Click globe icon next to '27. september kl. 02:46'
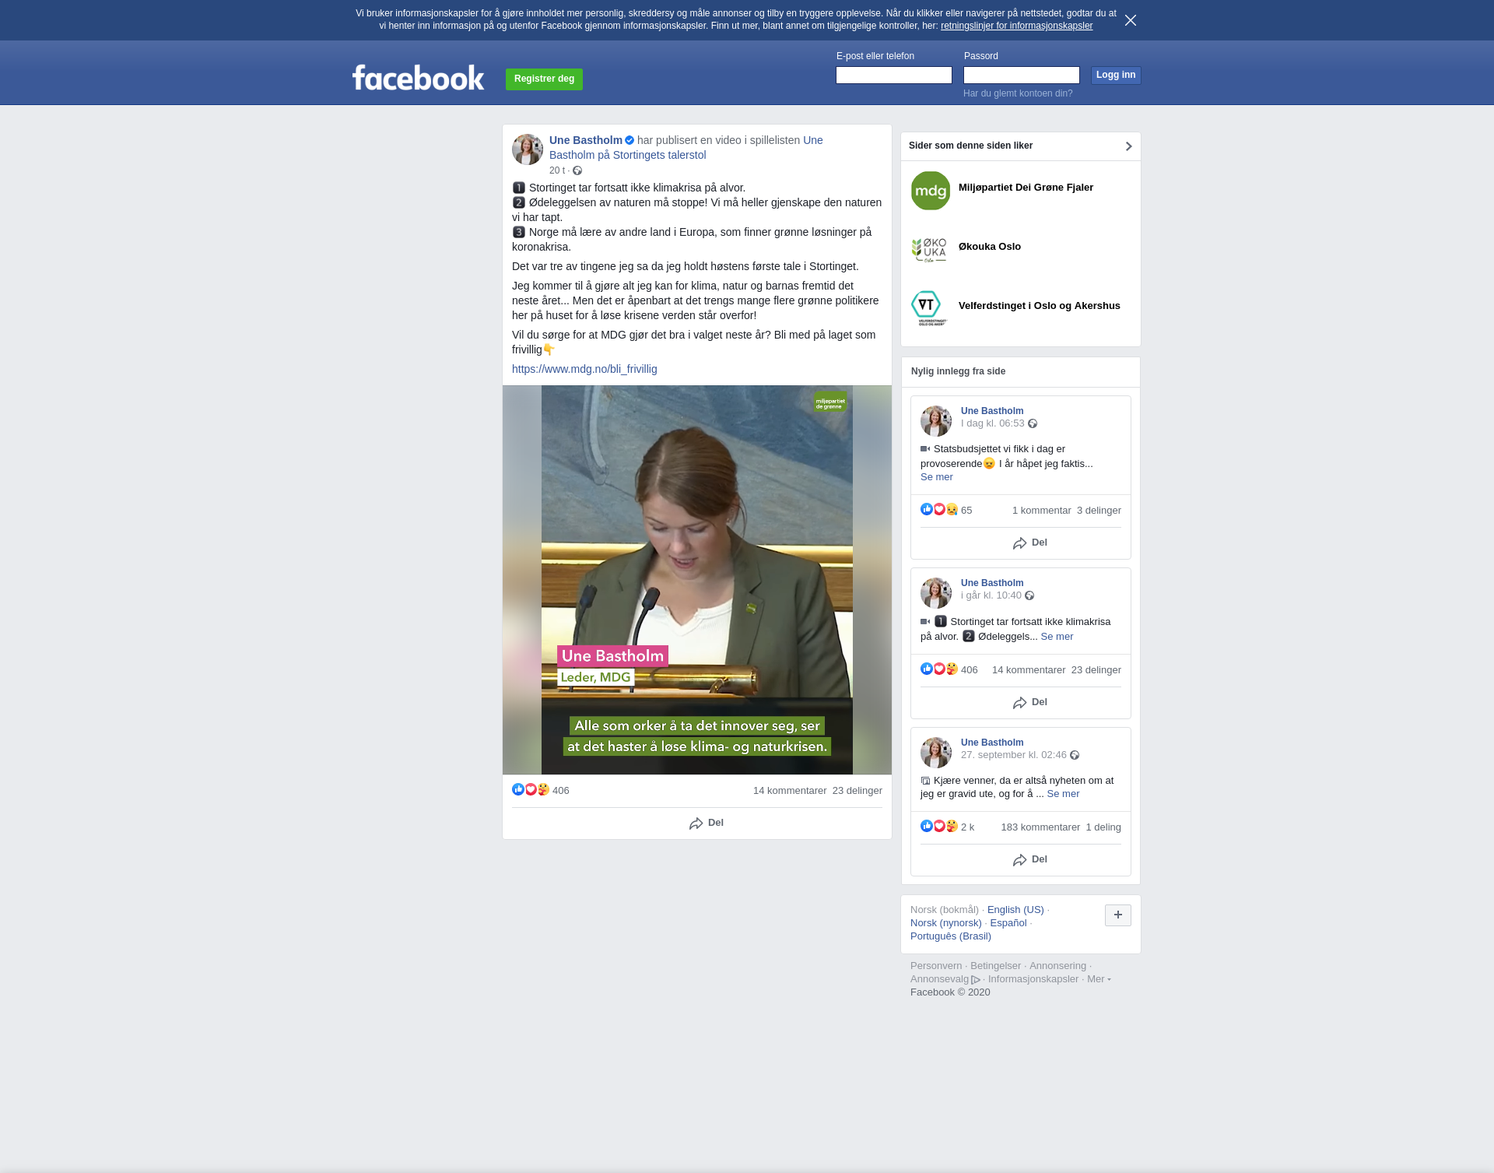 1075,756
